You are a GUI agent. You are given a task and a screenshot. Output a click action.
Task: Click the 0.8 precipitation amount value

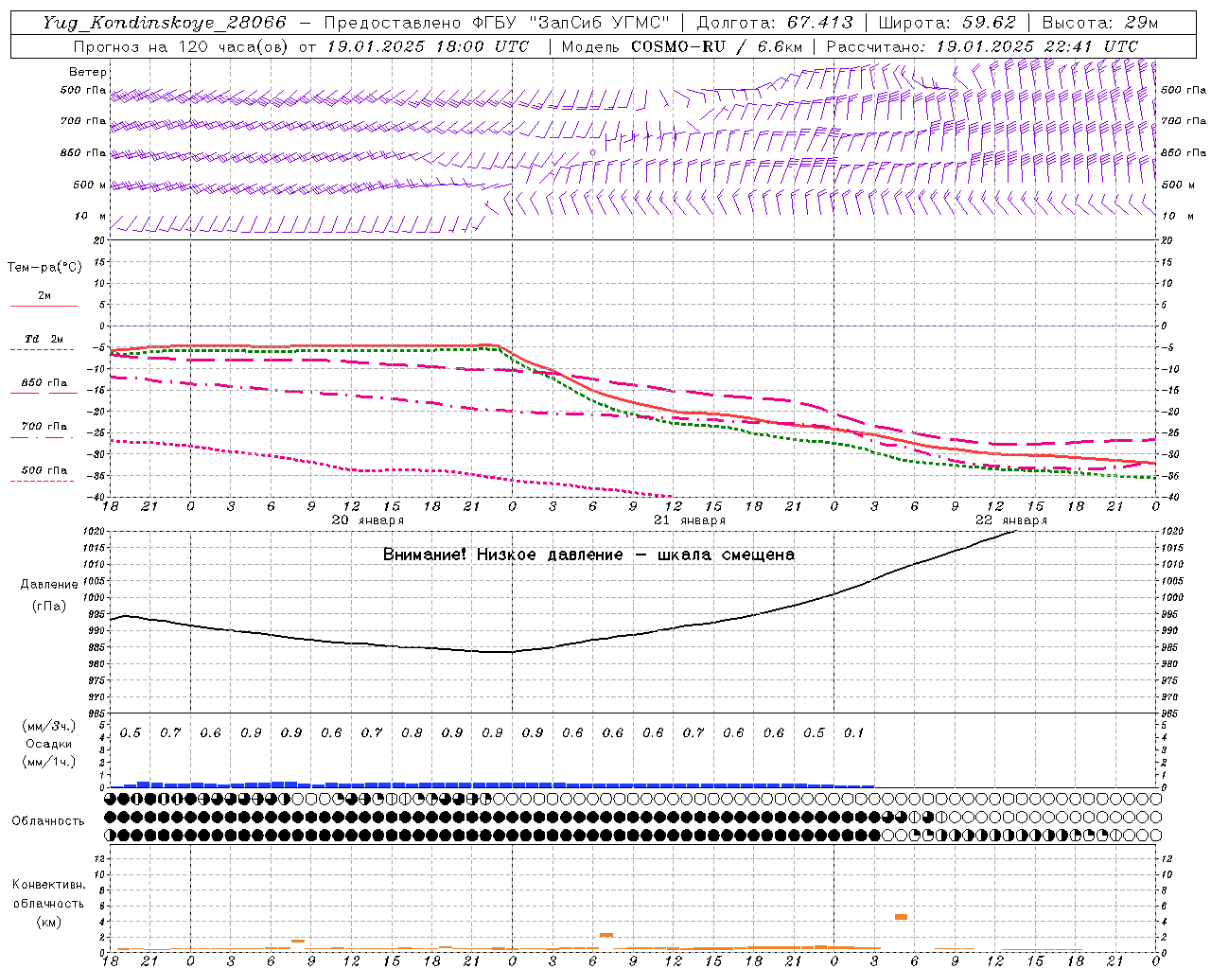pyautogui.click(x=412, y=732)
